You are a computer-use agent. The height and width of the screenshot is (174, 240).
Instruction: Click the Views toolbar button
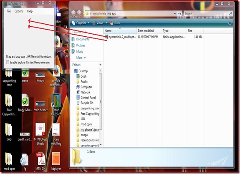tap(98, 23)
